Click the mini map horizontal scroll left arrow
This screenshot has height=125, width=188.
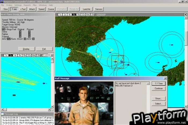2,109
